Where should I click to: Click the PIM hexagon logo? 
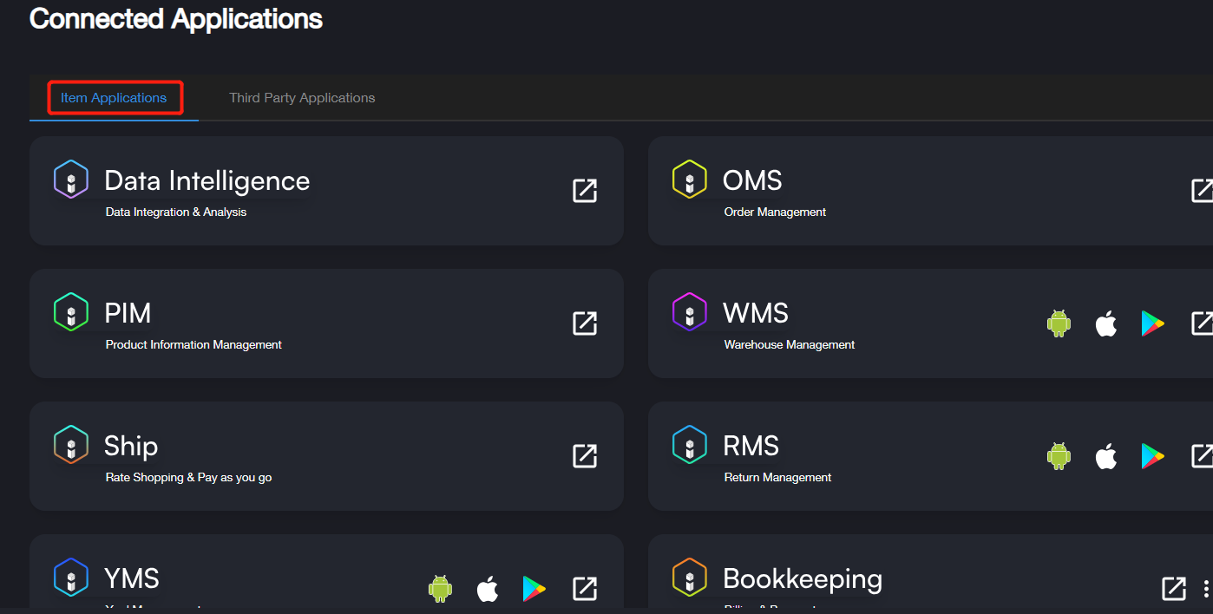(71, 312)
